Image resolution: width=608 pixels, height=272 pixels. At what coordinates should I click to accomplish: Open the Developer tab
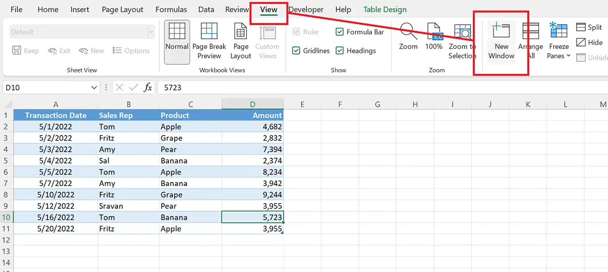point(306,10)
